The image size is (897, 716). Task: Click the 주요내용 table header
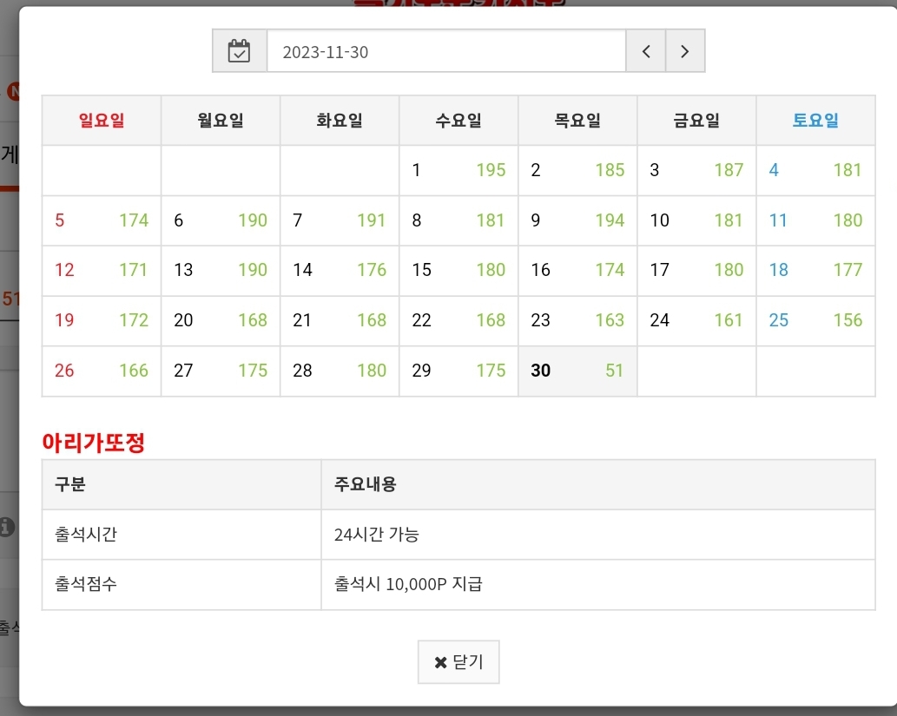[598, 485]
